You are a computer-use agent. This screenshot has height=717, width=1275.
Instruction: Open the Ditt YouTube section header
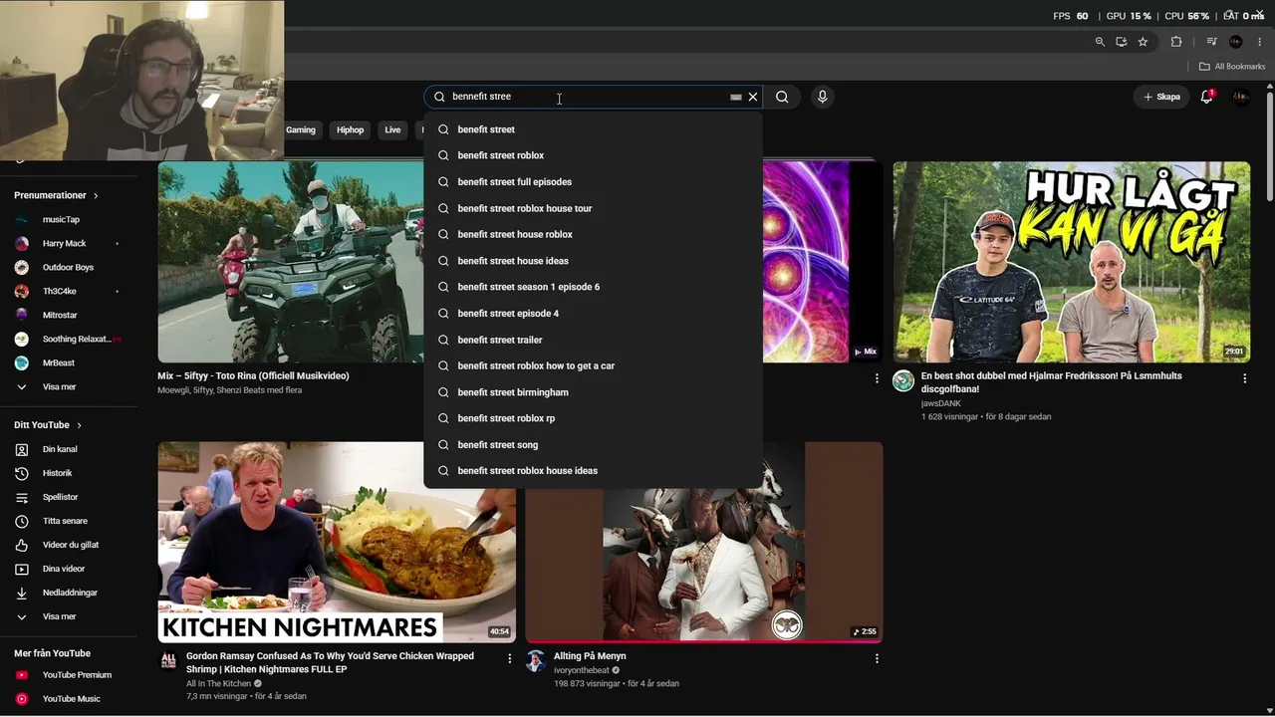(48, 425)
